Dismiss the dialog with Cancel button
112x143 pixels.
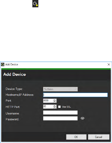[x=99, y=137]
